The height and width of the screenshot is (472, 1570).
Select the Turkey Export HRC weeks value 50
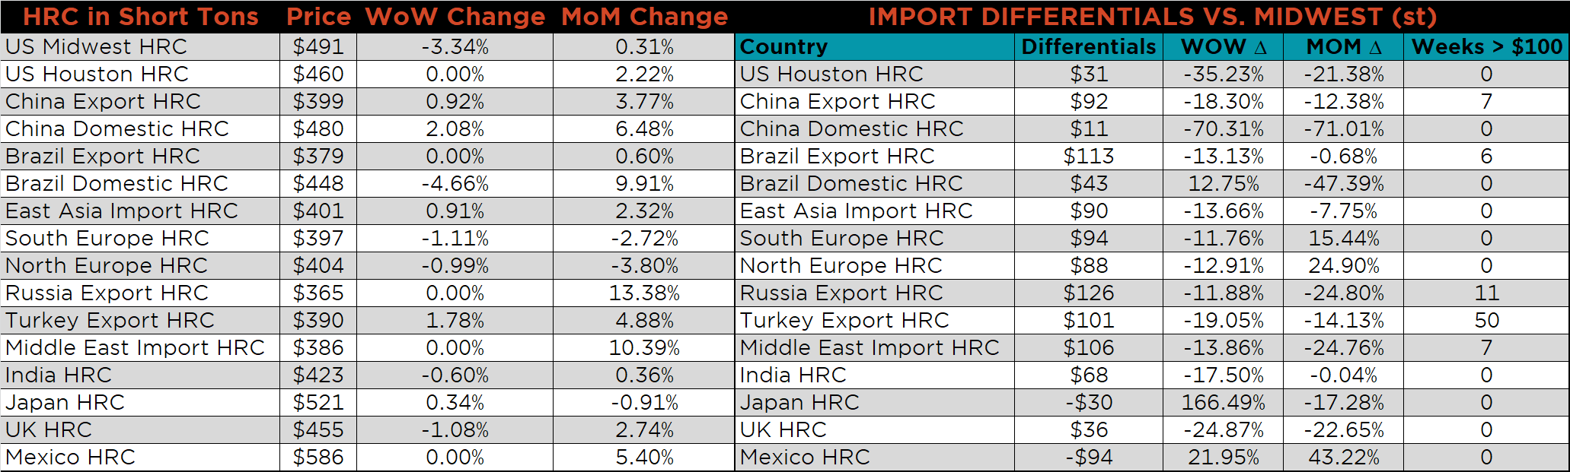1486,321
